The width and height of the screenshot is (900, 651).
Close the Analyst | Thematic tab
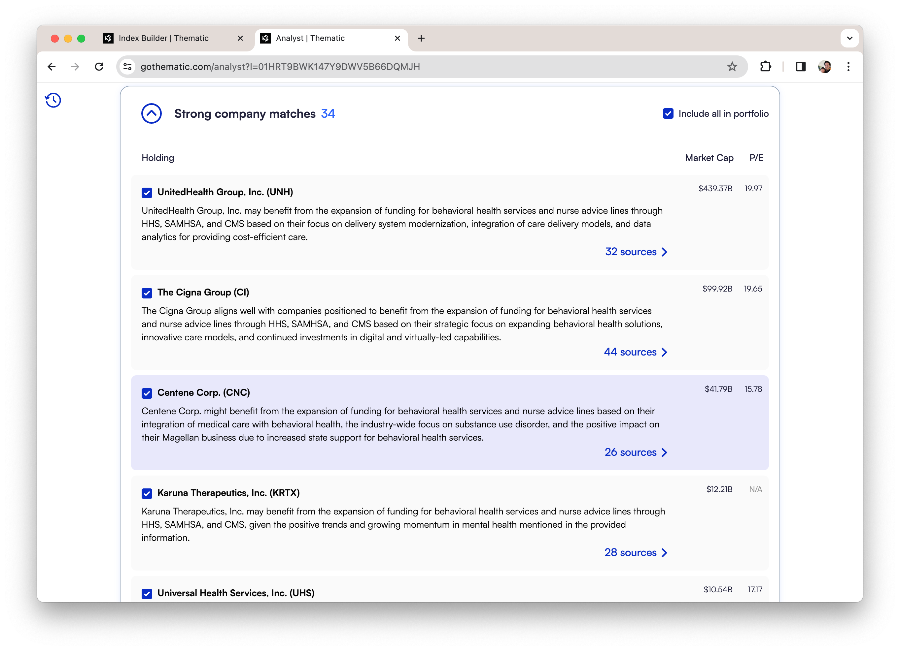tap(397, 38)
